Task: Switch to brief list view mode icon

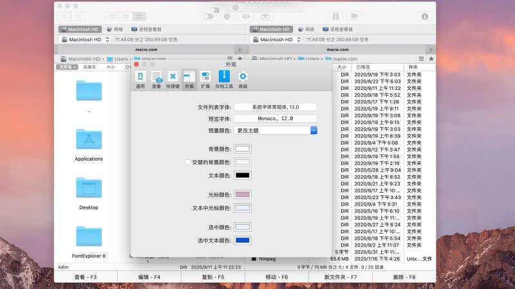Action: click(126, 17)
